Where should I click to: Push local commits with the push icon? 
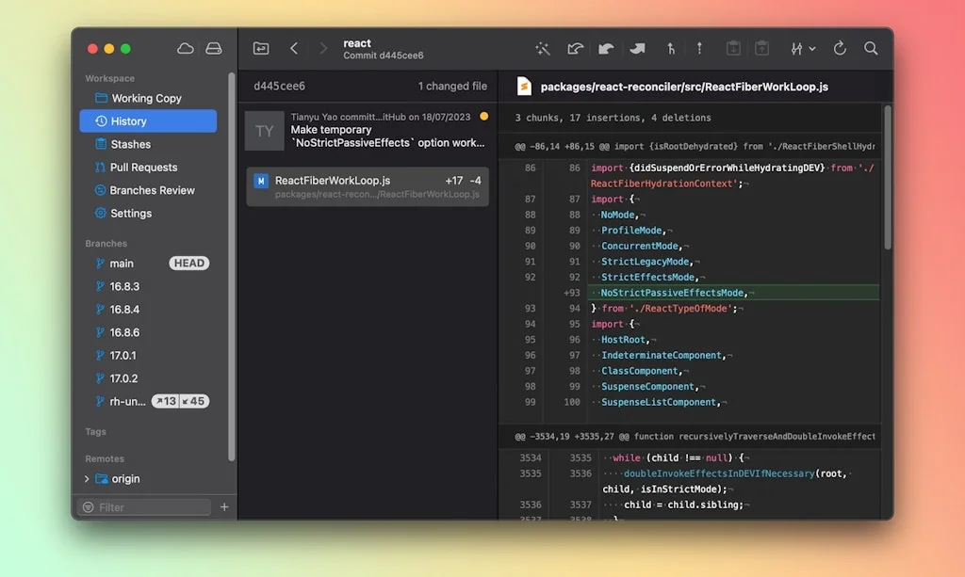click(636, 48)
